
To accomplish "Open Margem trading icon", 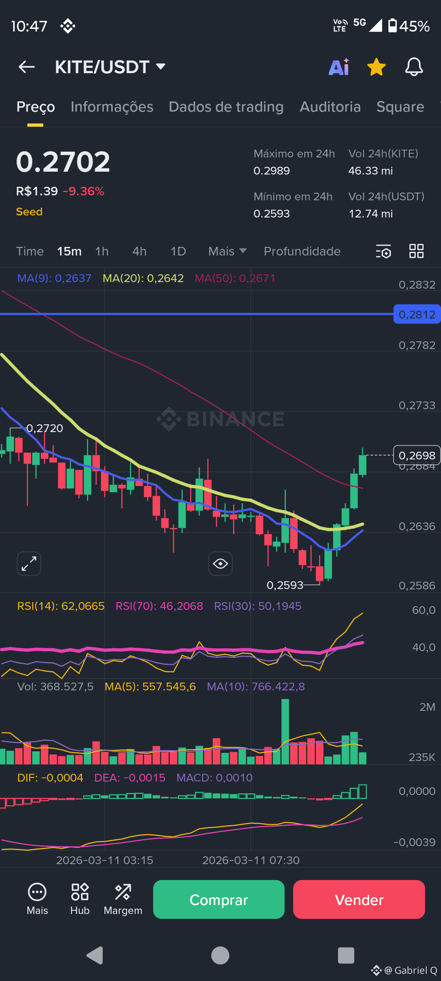I will [123, 899].
